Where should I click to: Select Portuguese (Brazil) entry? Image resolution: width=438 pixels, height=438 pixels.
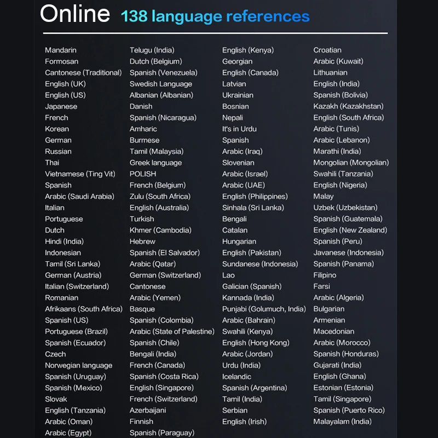coord(76,331)
